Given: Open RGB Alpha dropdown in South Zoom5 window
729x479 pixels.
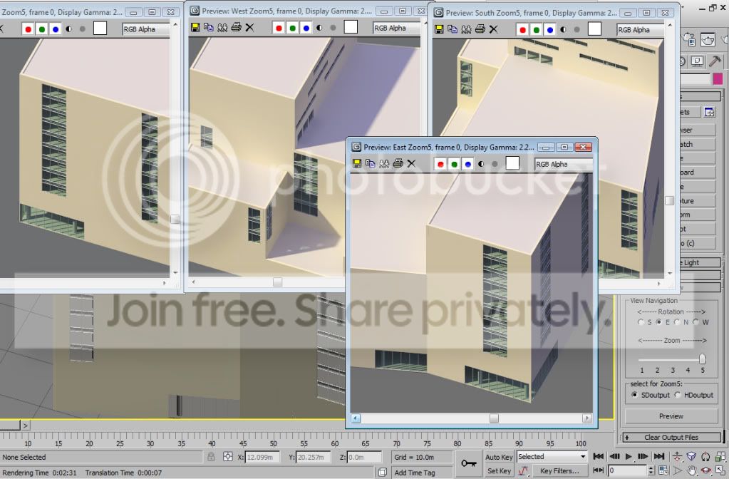Looking at the screenshot, I should [x=640, y=30].
